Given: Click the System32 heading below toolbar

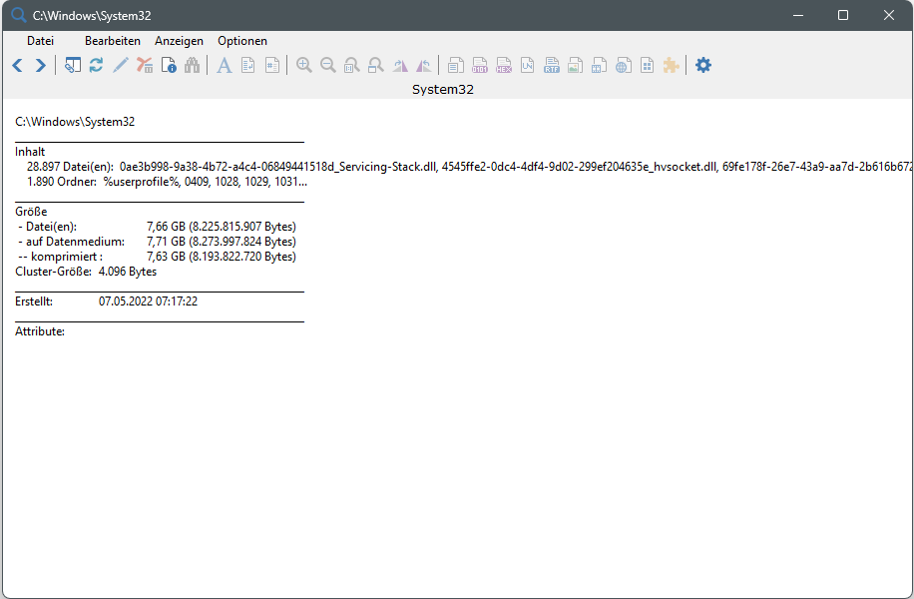Looking at the screenshot, I should pos(443,90).
